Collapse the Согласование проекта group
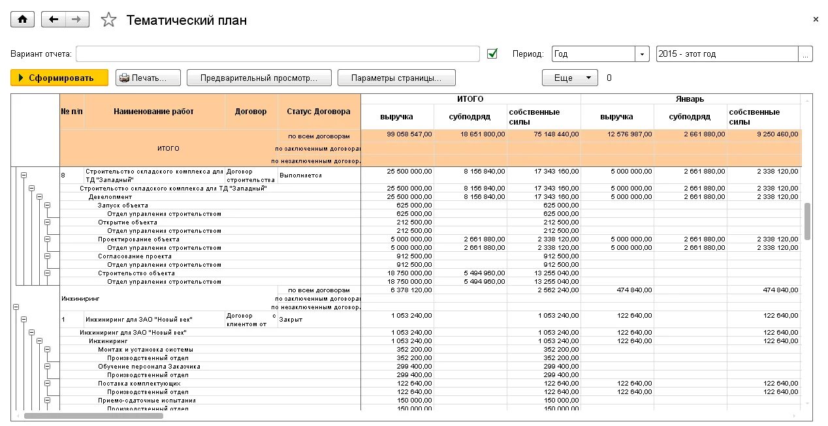828x426 pixels. coord(48,256)
